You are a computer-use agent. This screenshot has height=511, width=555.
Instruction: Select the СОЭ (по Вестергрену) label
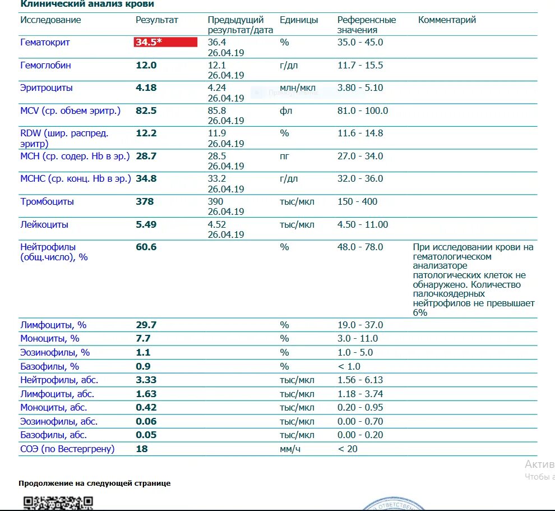pos(67,449)
